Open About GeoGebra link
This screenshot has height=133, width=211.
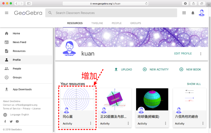(x=12, y=101)
